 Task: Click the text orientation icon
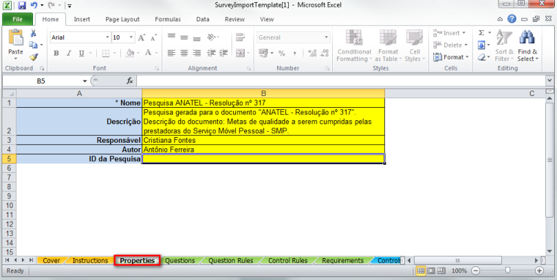[212, 37]
